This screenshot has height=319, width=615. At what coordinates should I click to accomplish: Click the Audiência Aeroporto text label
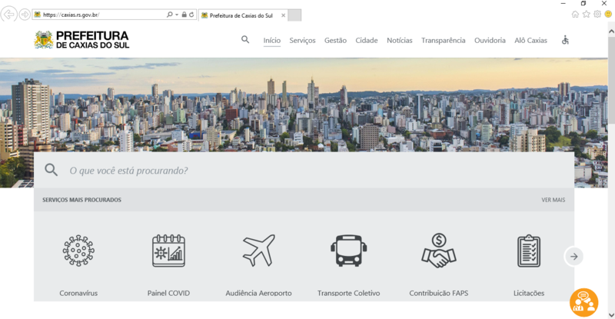pyautogui.click(x=258, y=293)
